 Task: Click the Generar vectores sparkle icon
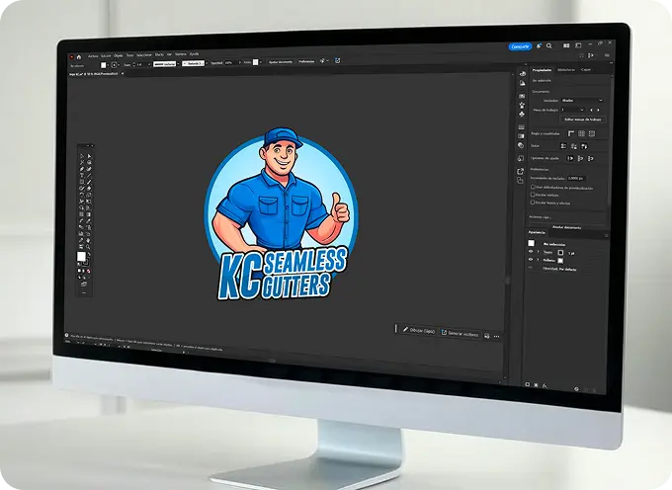click(x=445, y=333)
